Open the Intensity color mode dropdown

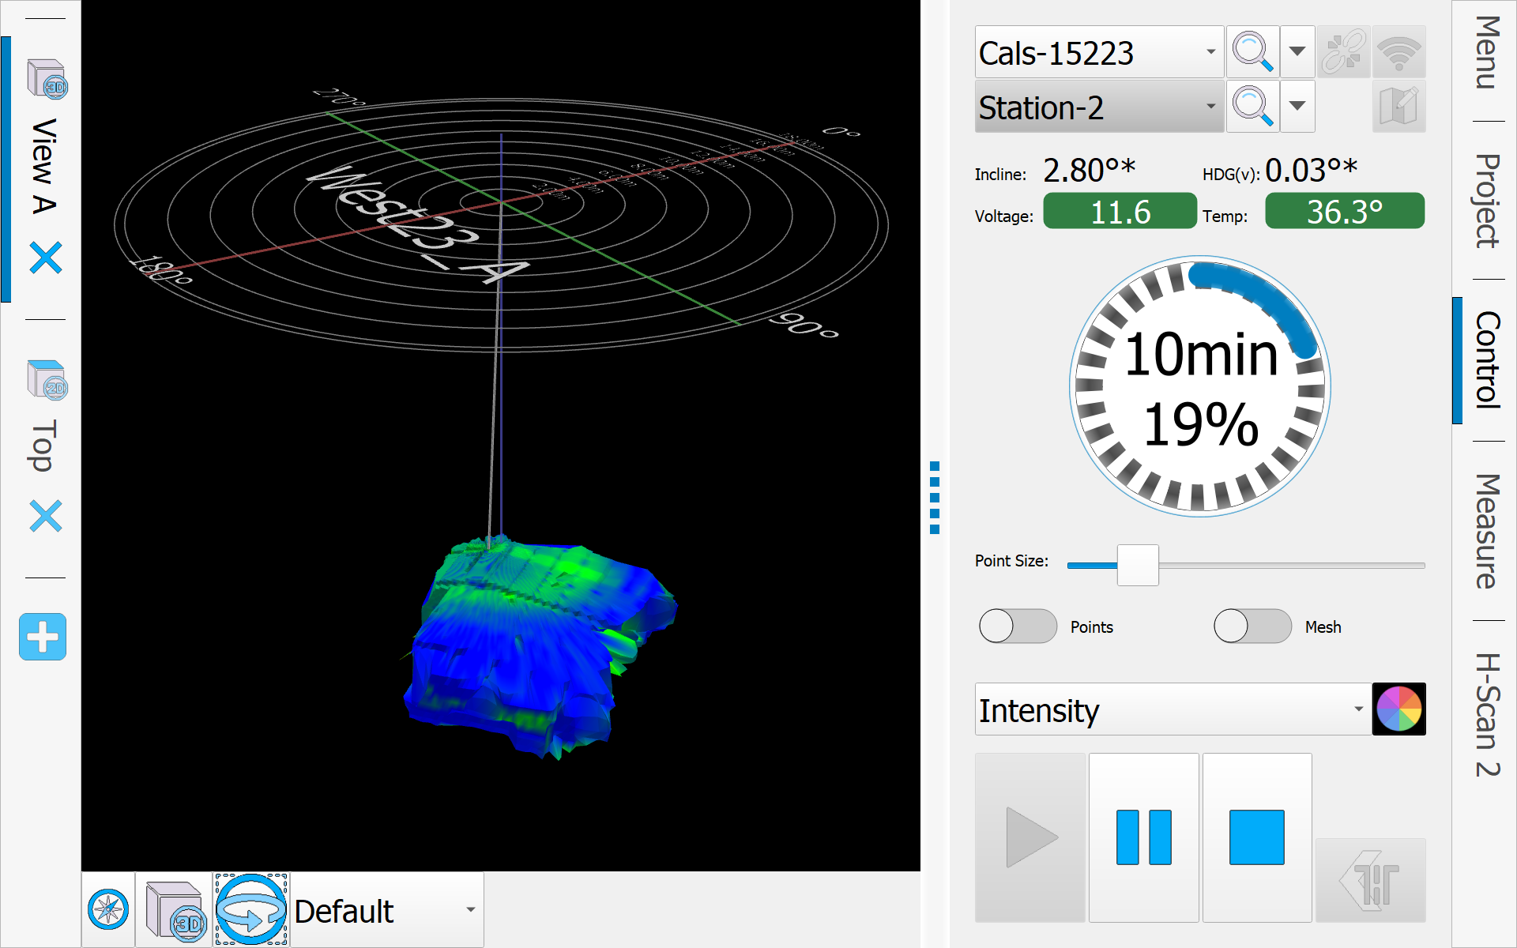pos(1357,709)
